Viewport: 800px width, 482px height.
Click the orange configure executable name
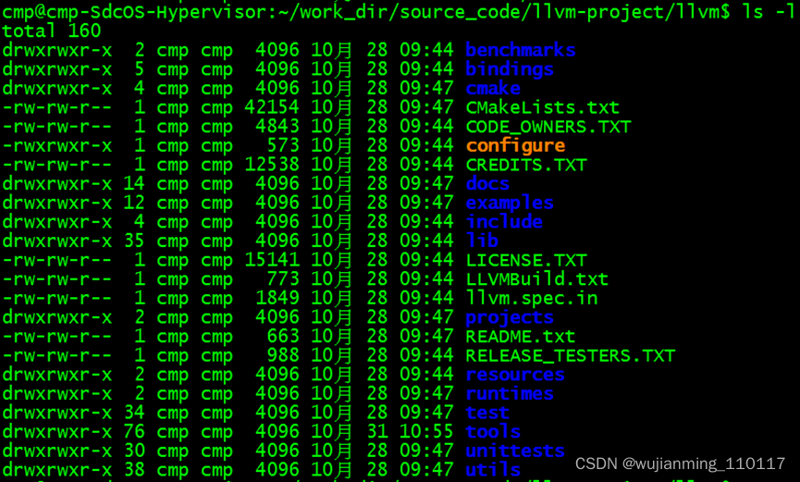(515, 146)
